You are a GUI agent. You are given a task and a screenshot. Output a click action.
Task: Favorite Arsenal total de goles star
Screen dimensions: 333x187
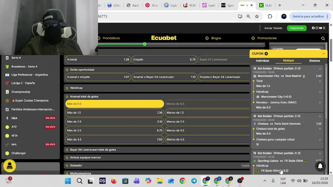[67, 96]
